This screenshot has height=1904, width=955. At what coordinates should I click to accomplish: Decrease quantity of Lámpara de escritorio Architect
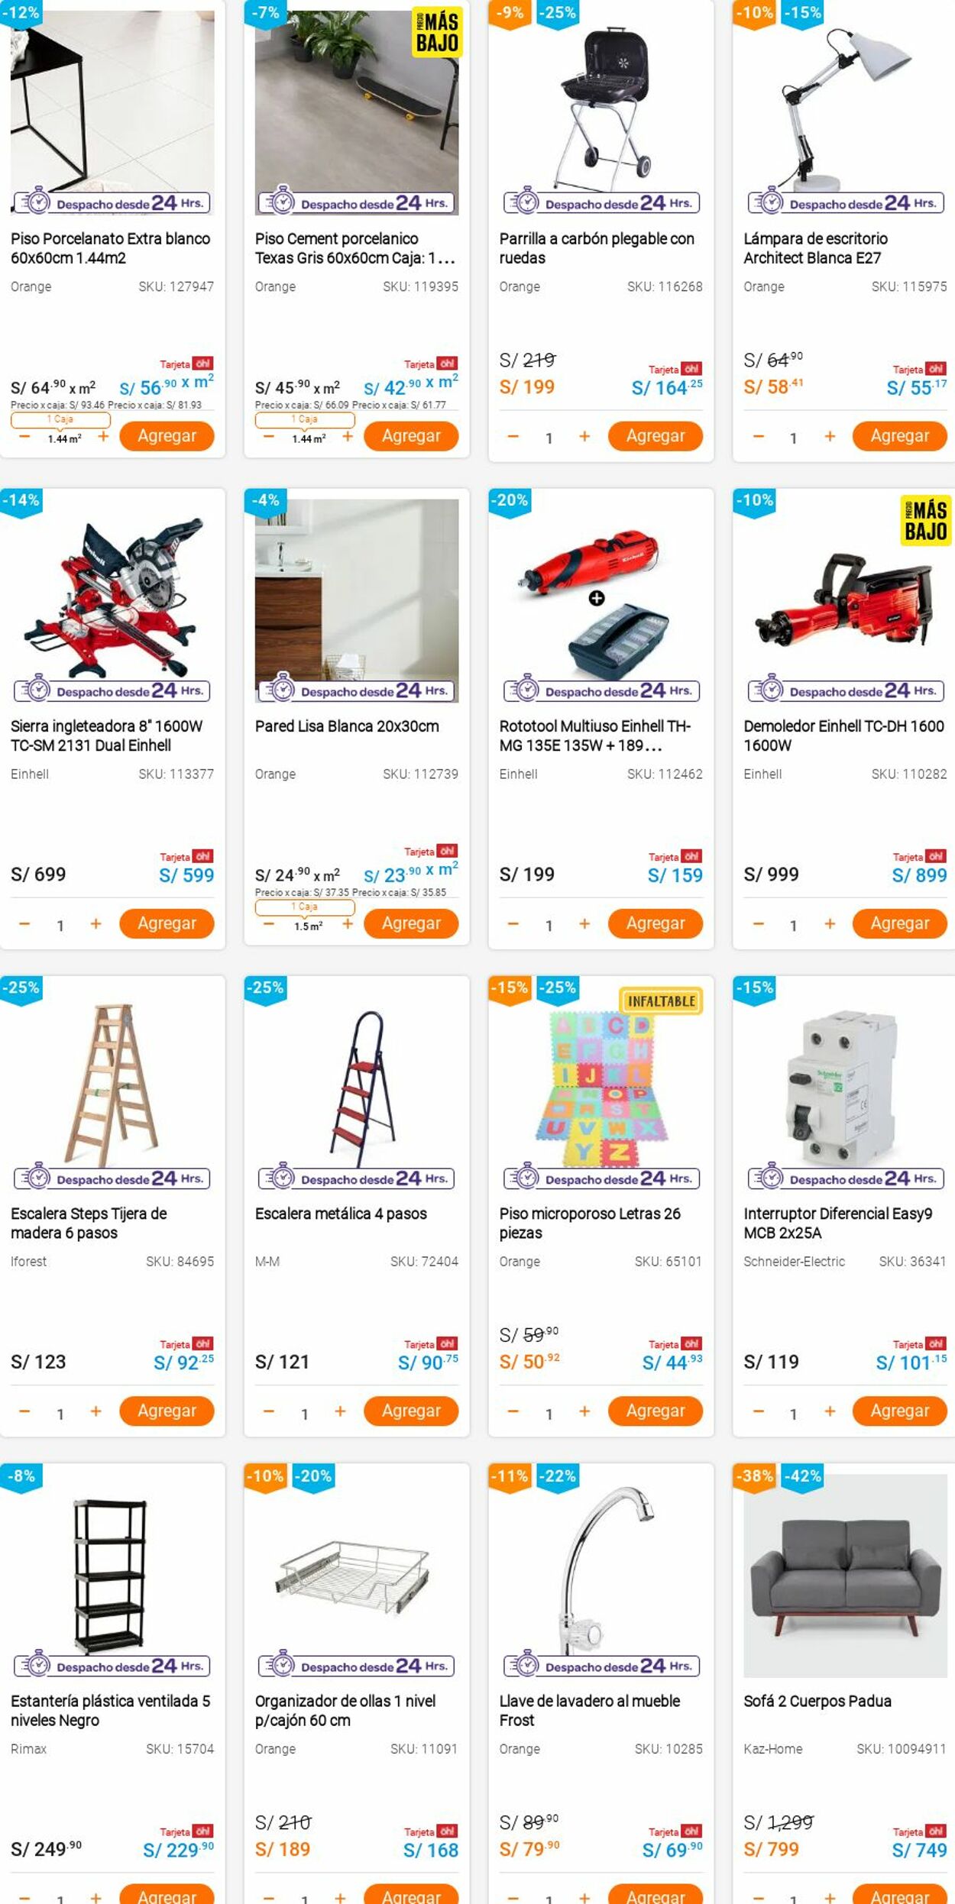[758, 436]
